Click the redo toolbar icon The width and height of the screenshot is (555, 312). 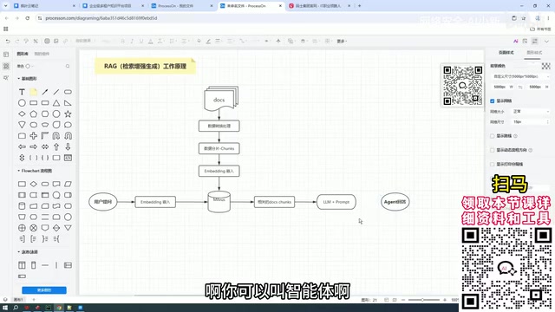pyautogui.click(x=17, y=41)
